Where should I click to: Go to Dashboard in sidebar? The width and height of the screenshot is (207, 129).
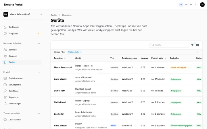[x=14, y=27]
